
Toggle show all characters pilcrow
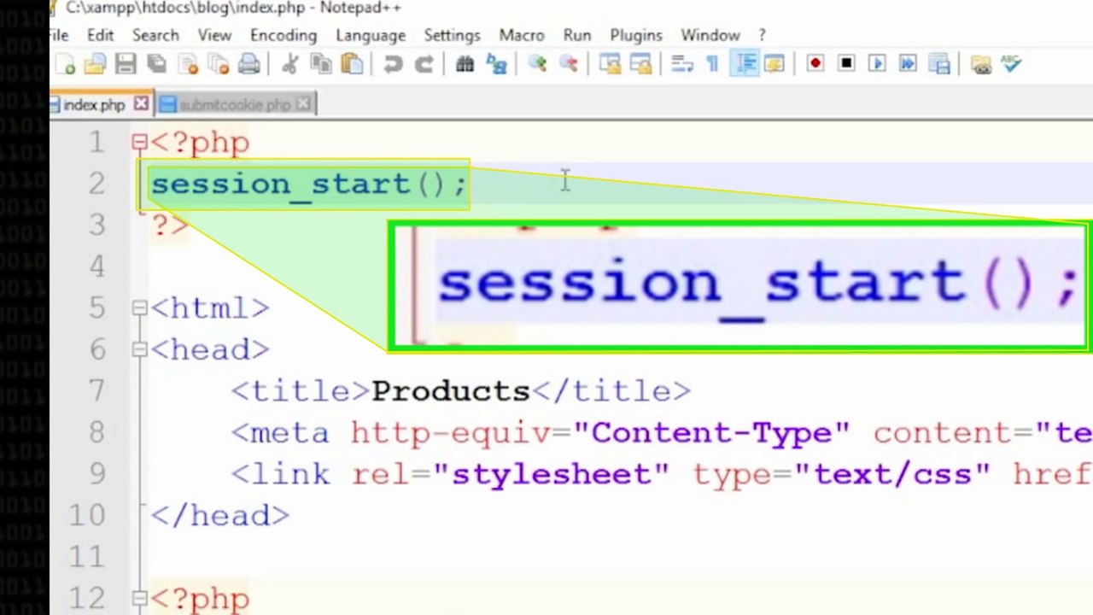click(x=712, y=64)
